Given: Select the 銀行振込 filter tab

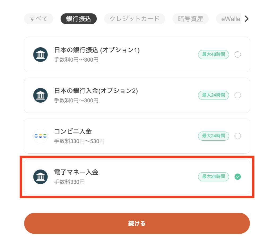Looking at the screenshot, I should pyautogui.click(x=79, y=19).
